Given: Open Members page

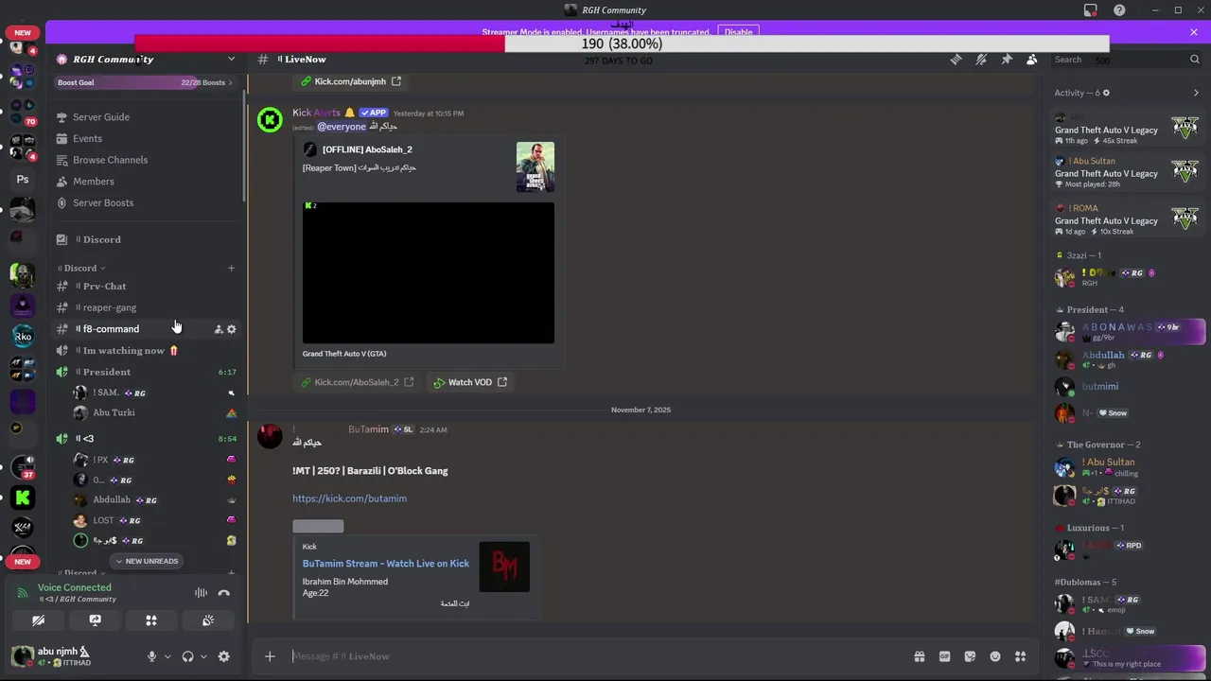Looking at the screenshot, I should [x=146, y=182].
